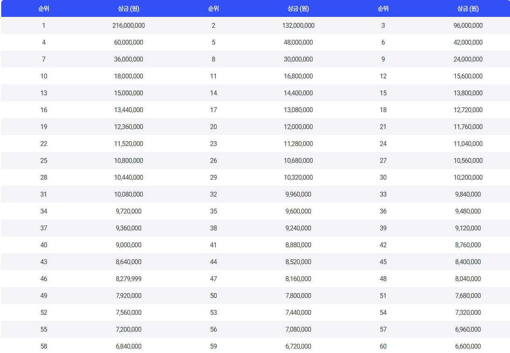This screenshot has width=510, height=353.
Task: Select the 42,000,000 prize value
Action: point(468,42)
